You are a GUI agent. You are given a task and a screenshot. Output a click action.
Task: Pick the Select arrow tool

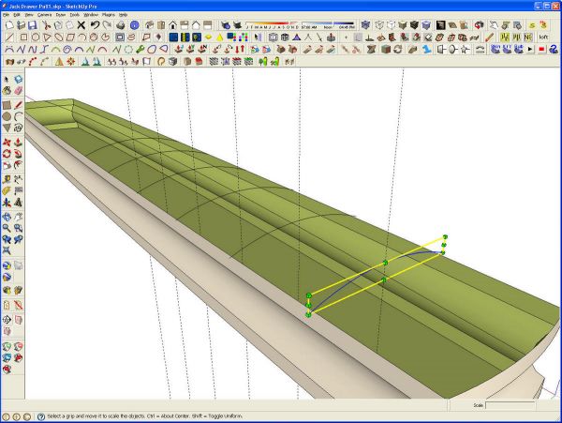(7, 80)
